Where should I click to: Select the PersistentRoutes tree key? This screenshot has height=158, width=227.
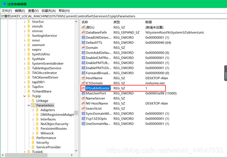click(54, 129)
